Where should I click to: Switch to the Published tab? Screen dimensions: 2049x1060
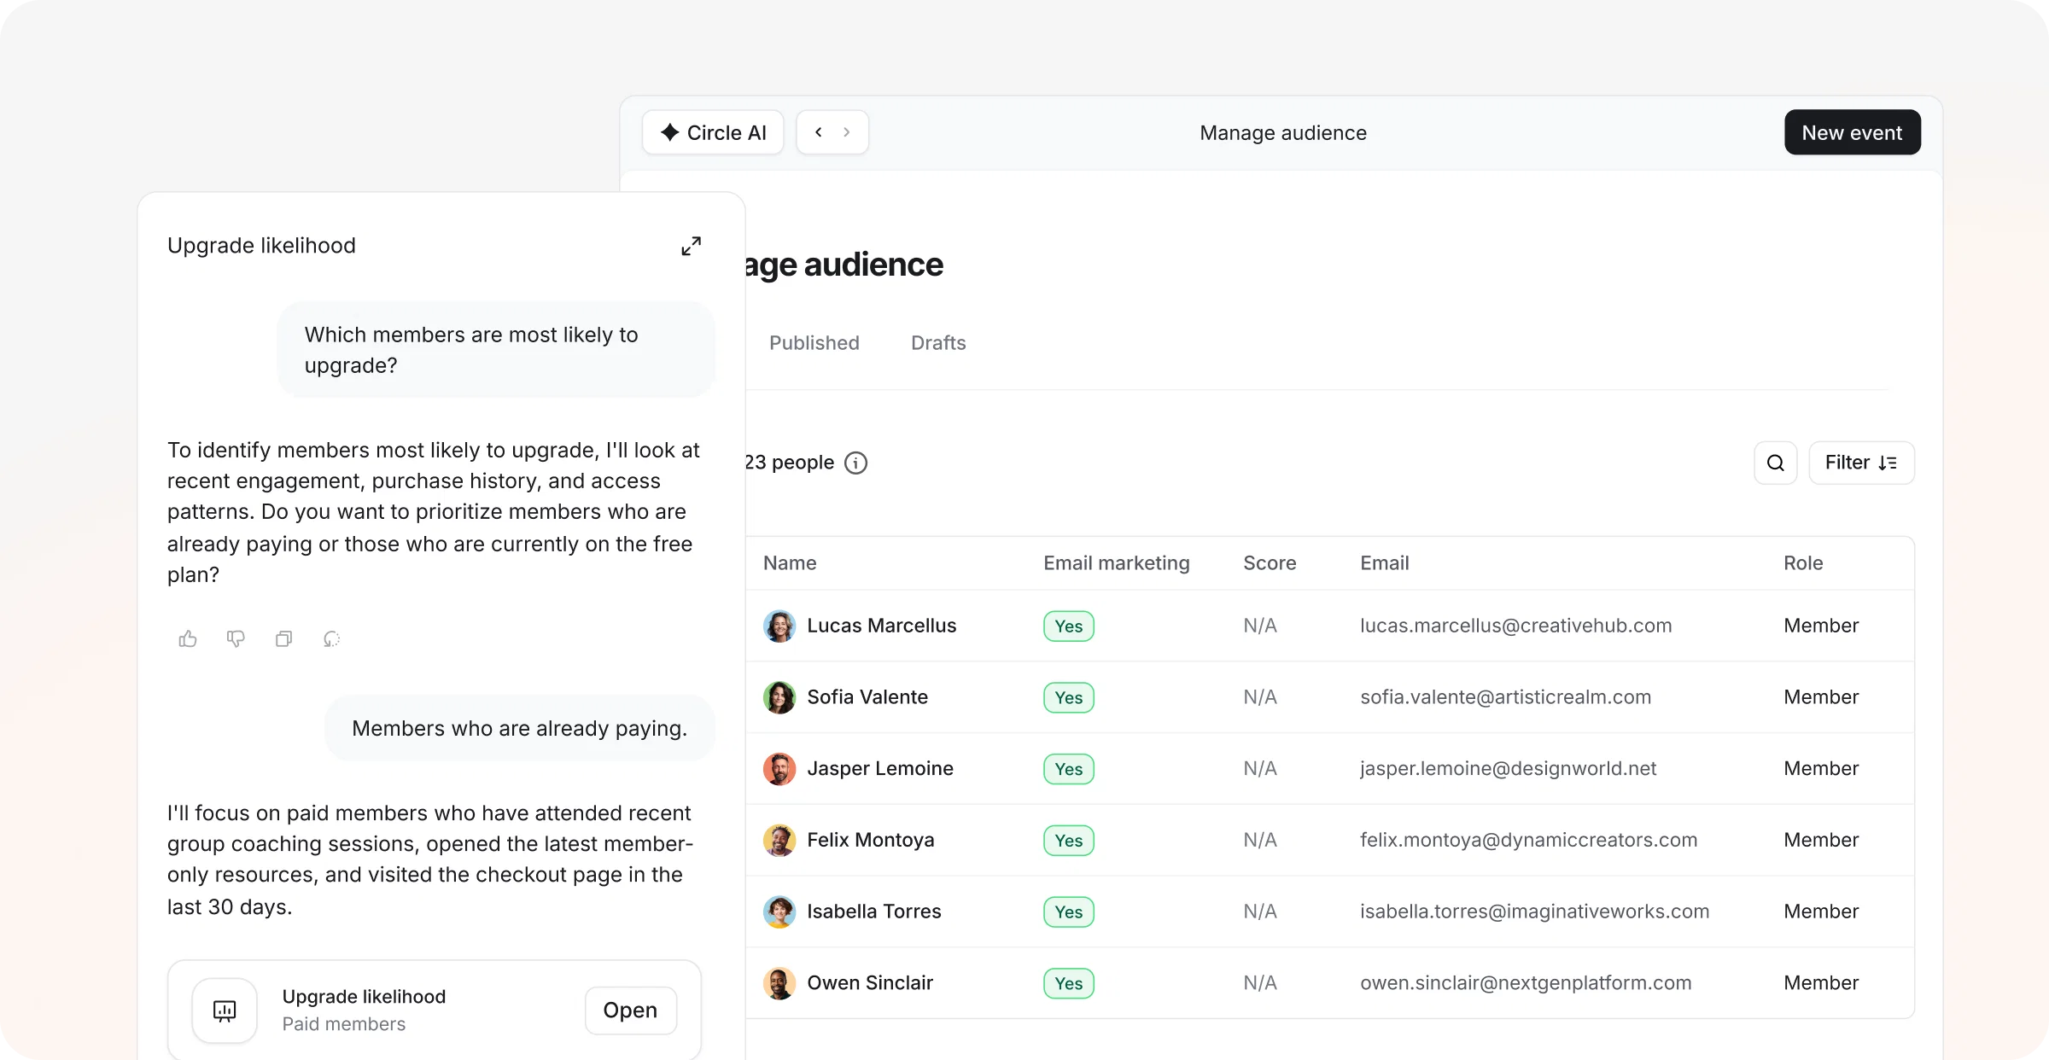click(x=814, y=343)
